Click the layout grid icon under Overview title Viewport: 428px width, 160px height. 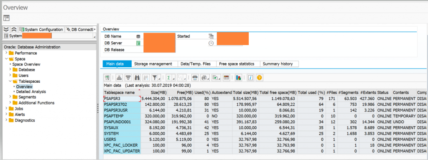click(x=6, y=18)
